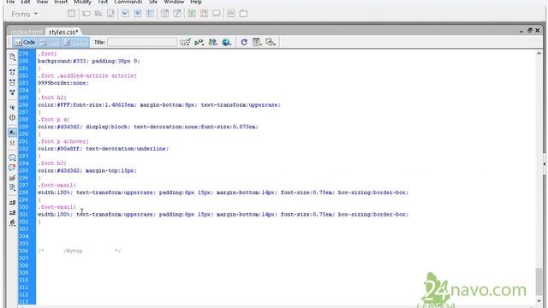The image size is (548, 308).
Task: Insert an Image Field form element
Action: tap(192, 14)
